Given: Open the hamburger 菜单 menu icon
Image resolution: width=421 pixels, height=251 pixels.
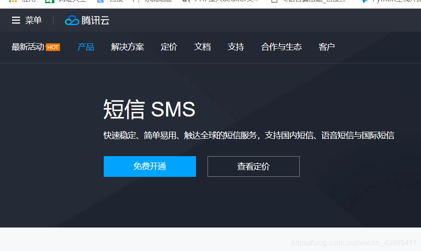Looking at the screenshot, I should 16,20.
